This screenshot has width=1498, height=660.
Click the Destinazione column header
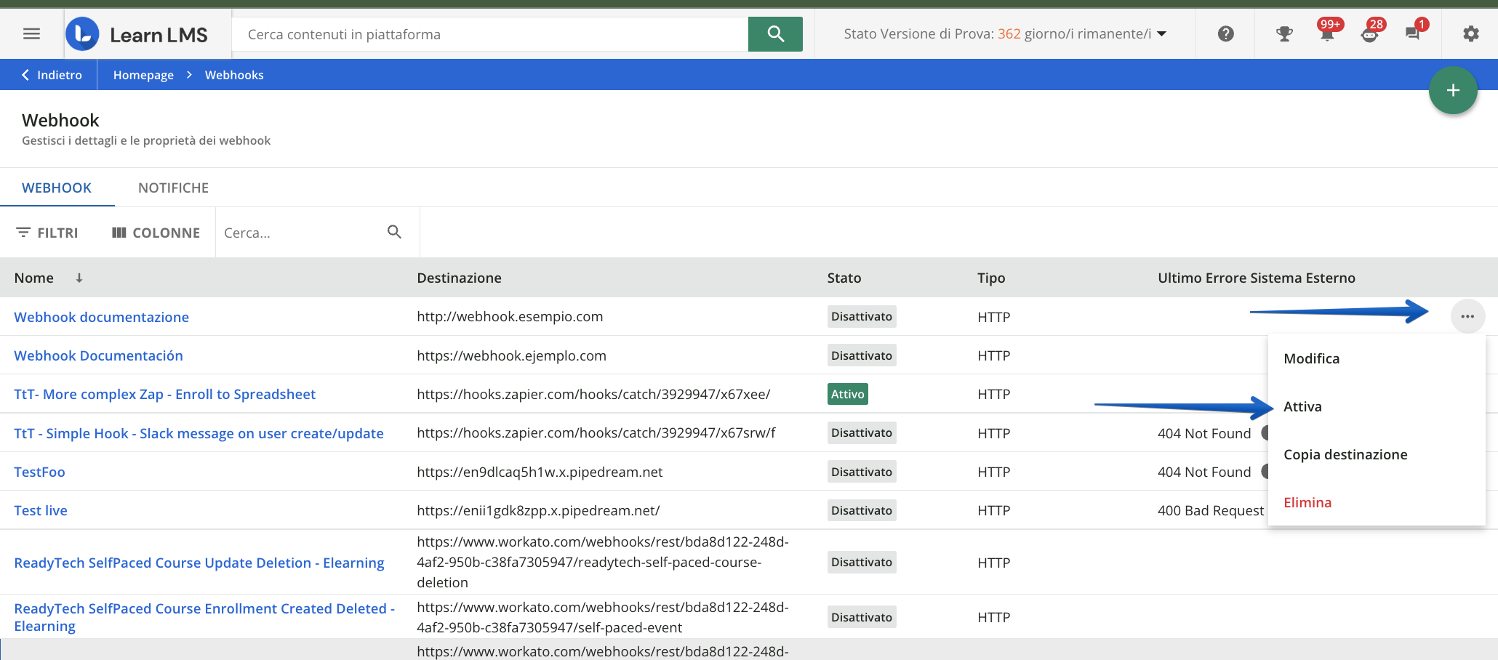[459, 278]
